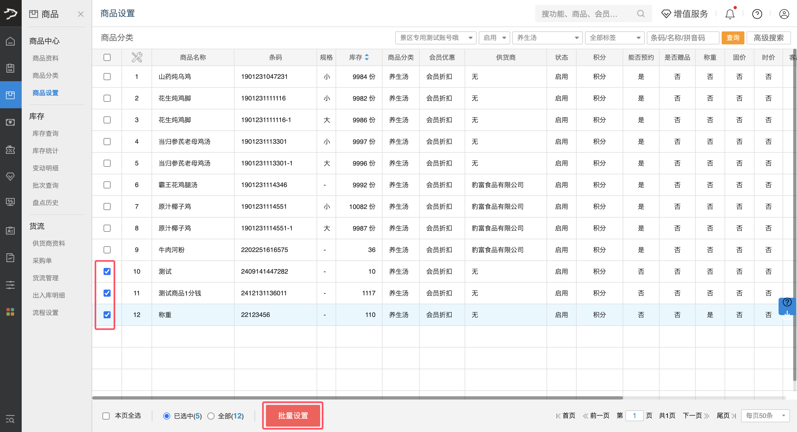Close the 商品 side panel

81,14
